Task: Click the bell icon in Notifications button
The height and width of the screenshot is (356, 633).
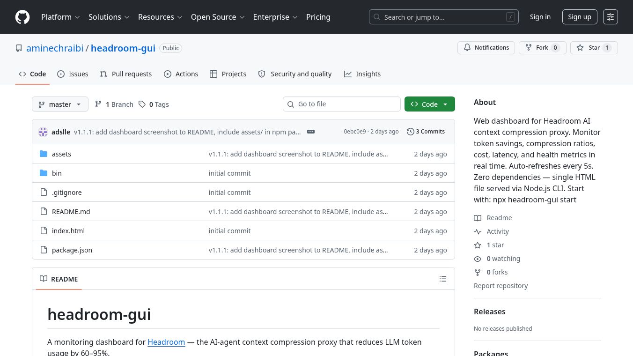Action: point(467,48)
